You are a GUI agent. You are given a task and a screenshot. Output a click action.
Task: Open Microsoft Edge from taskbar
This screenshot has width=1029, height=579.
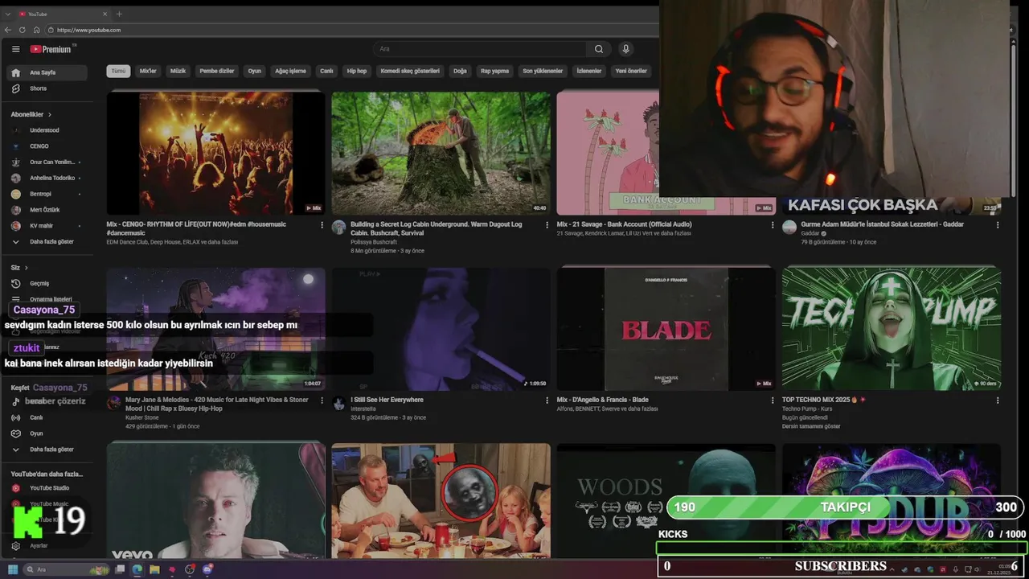[x=137, y=569]
